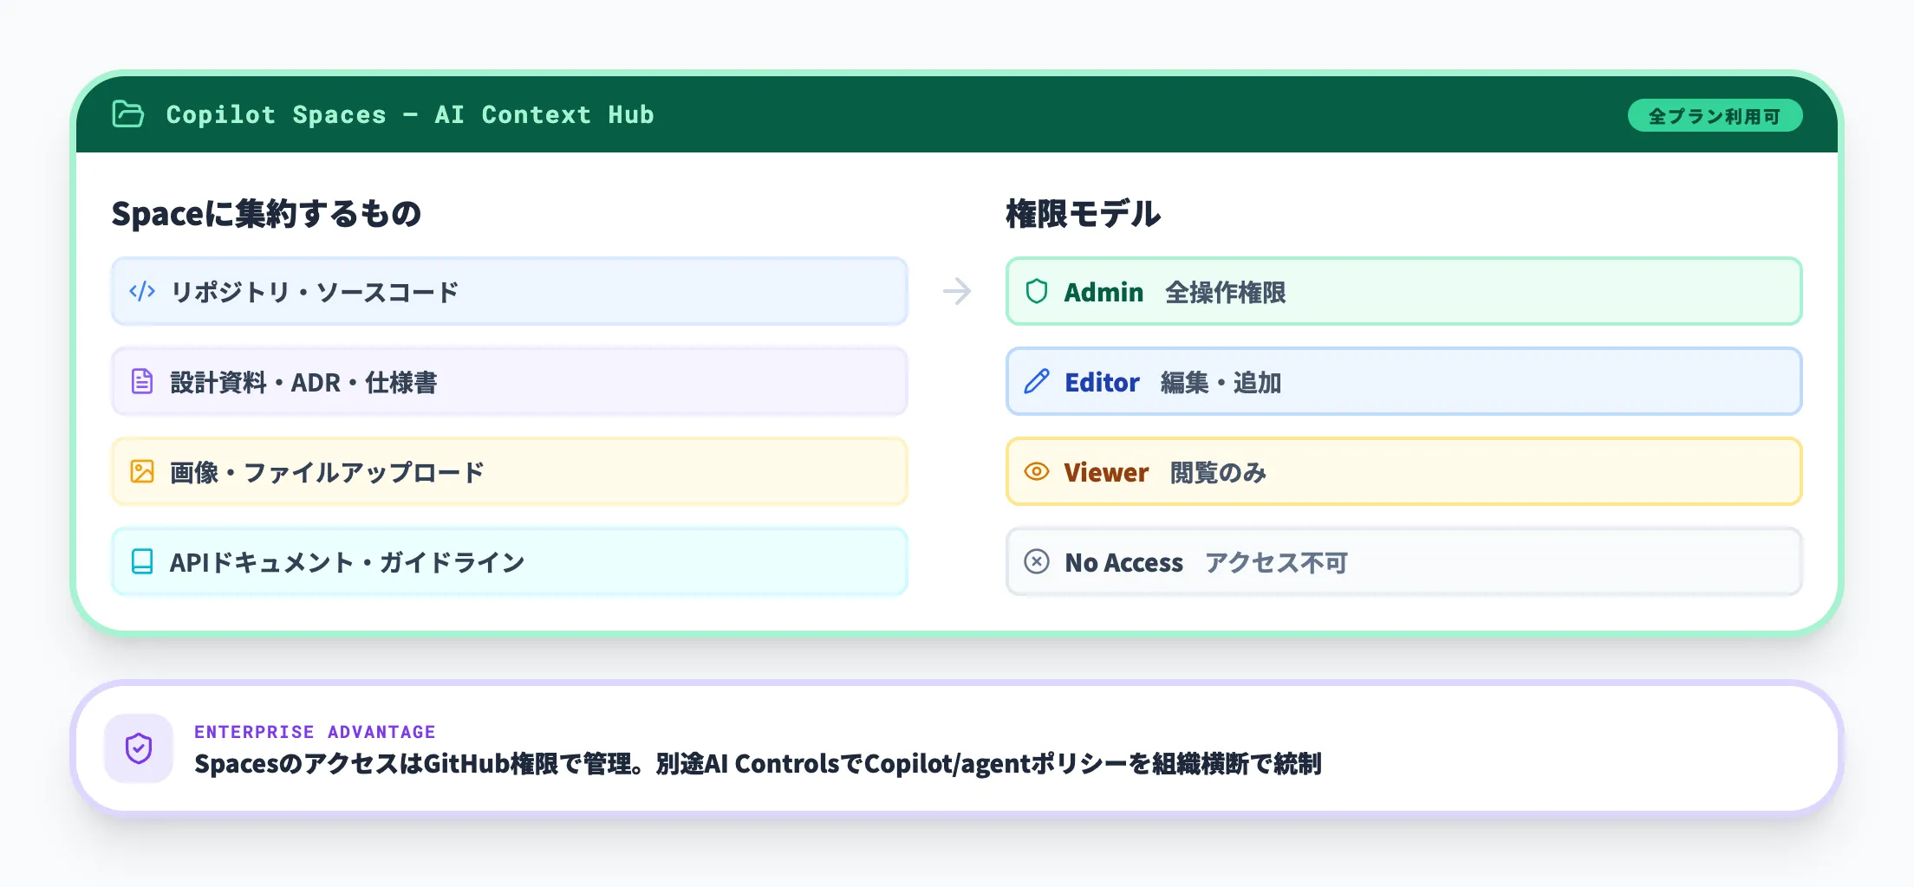Click the shield check icon in Enterprise Advantage
This screenshot has width=1914, height=887.
point(139,748)
